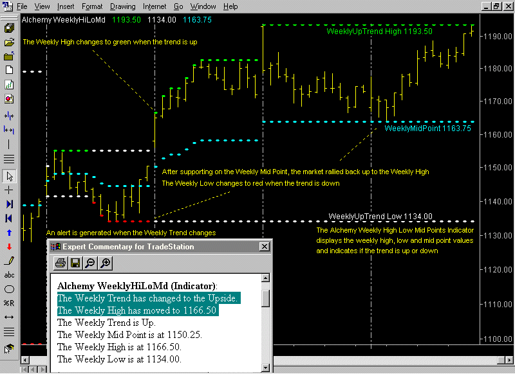Compress bar spacing with the inward-arrows icon

click(9, 116)
